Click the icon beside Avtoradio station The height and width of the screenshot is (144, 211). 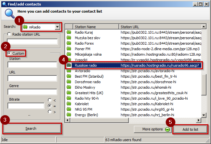coord(69,71)
